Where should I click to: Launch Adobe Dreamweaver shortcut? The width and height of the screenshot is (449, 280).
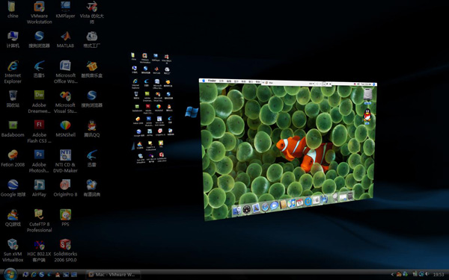tap(39, 102)
